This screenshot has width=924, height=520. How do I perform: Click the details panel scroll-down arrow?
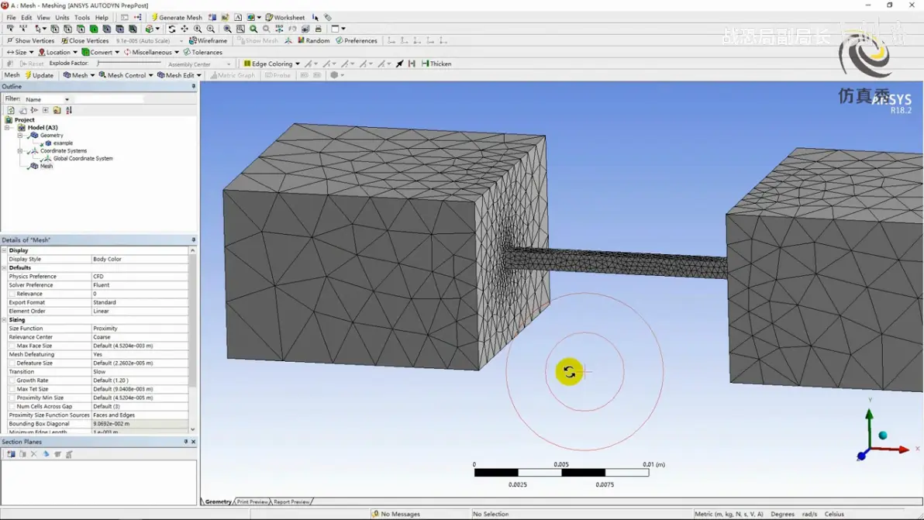pyautogui.click(x=193, y=429)
